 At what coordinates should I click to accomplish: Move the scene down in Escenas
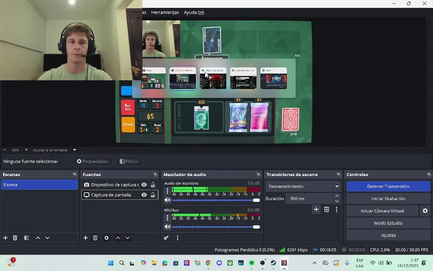pyautogui.click(x=47, y=238)
